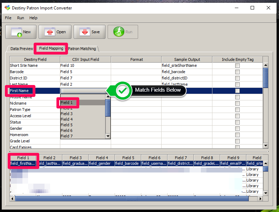Click the field_barcode sample output cell
The width and height of the screenshot is (279, 212).
(187, 72)
